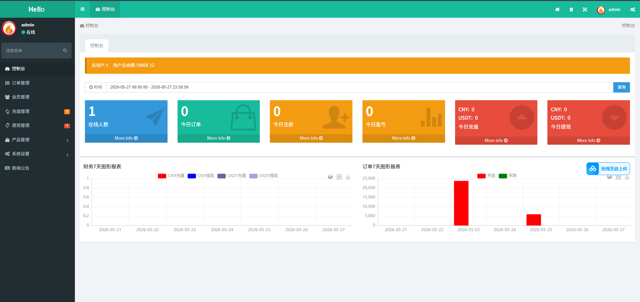Toggle CNY充值 red legend swatch

pyautogui.click(x=162, y=176)
